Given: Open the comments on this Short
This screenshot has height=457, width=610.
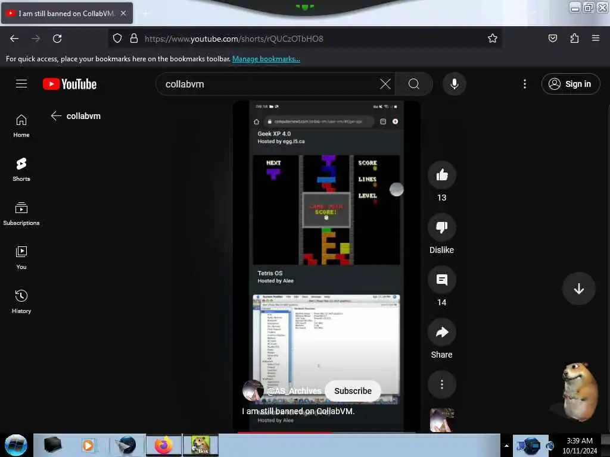Looking at the screenshot, I should click(441, 280).
